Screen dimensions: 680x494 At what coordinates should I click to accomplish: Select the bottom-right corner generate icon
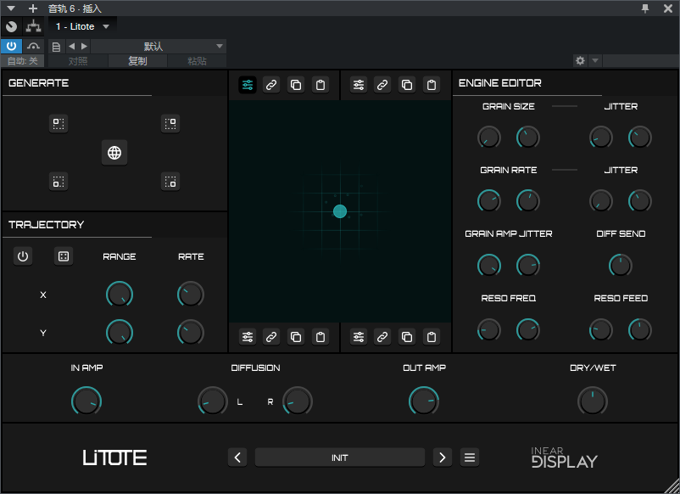point(170,182)
